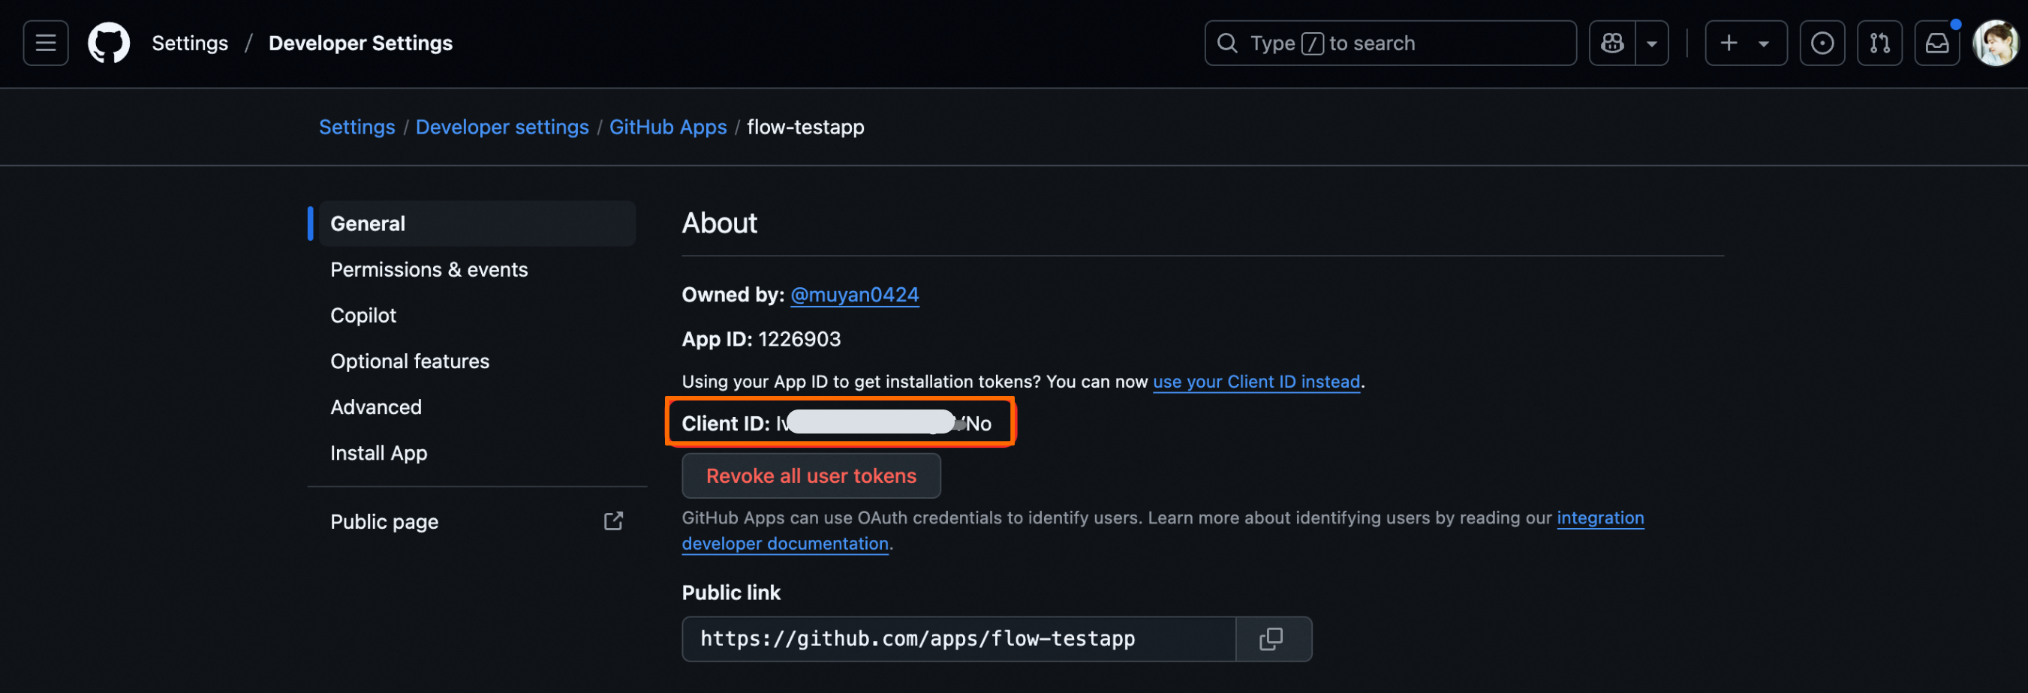Open the Issues icon in header
Screen dimensions: 2028x693
(1822, 43)
